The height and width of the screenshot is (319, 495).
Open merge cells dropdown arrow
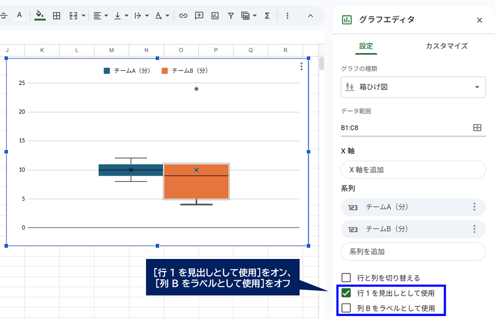(83, 15)
